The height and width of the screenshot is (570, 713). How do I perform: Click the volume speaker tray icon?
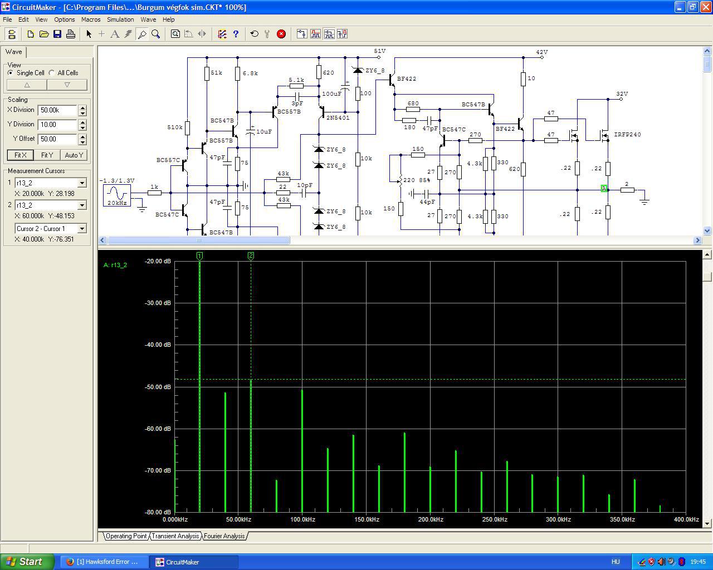[662, 562]
